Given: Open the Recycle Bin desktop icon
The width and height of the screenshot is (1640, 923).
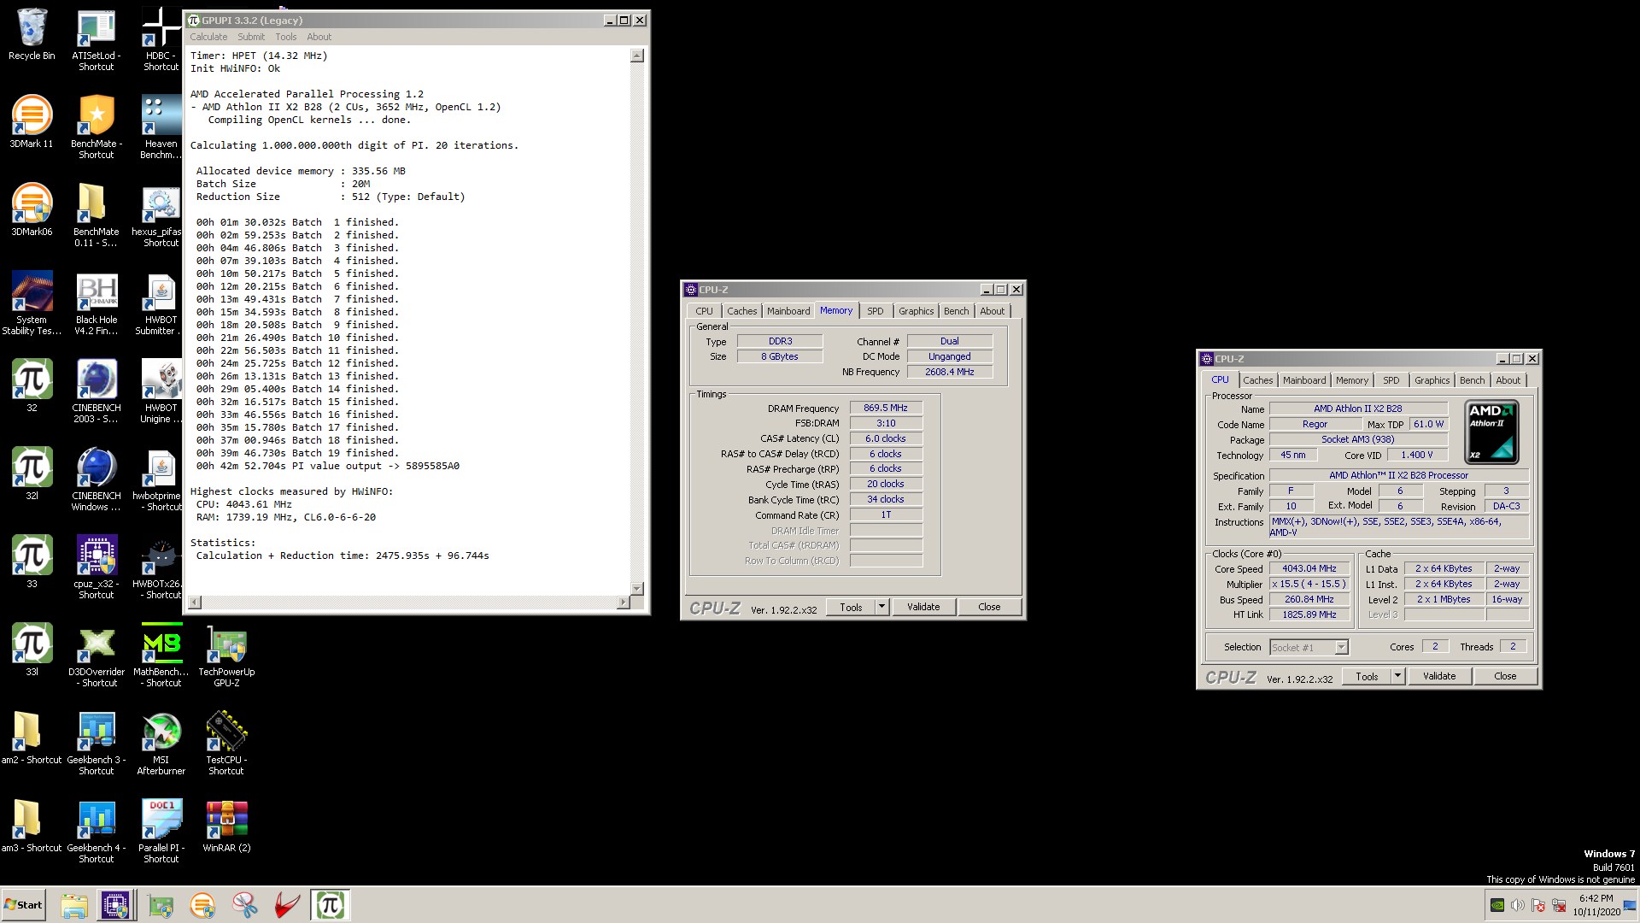Looking at the screenshot, I should click(32, 34).
